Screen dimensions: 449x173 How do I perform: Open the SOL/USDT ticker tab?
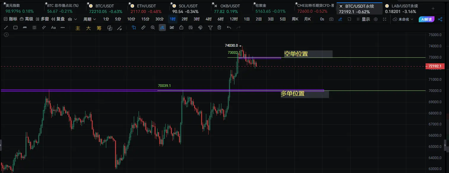(x=190, y=9)
